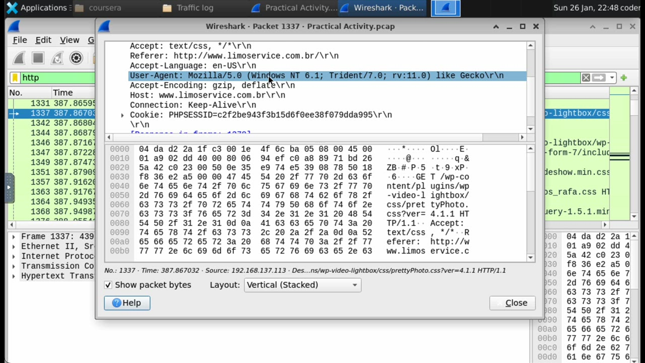
Task: Switch to the Wireshark Packet window in taskbar
Action: 382,8
